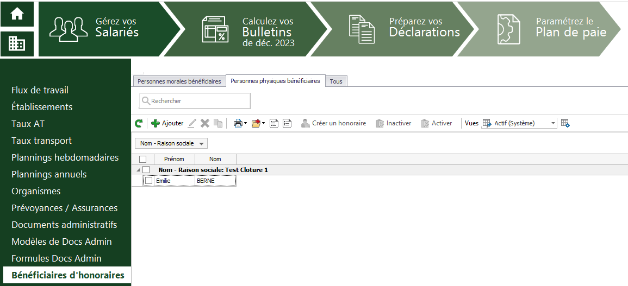
Task: Open the company building icon
Action: (17, 43)
